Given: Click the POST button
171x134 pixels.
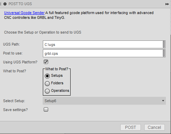Looking at the screenshot, I should tap(131, 127).
